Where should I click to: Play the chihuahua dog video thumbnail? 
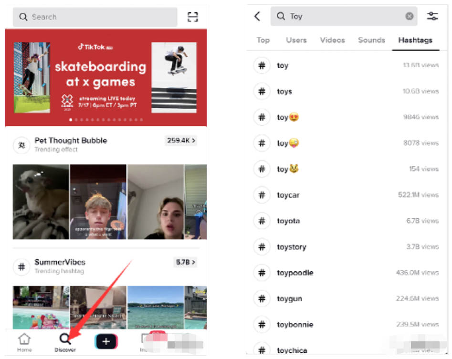click(x=41, y=202)
